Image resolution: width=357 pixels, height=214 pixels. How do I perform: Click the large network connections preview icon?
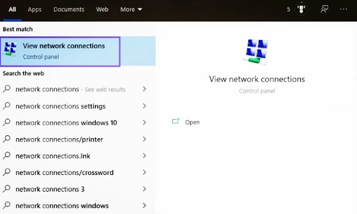click(257, 52)
